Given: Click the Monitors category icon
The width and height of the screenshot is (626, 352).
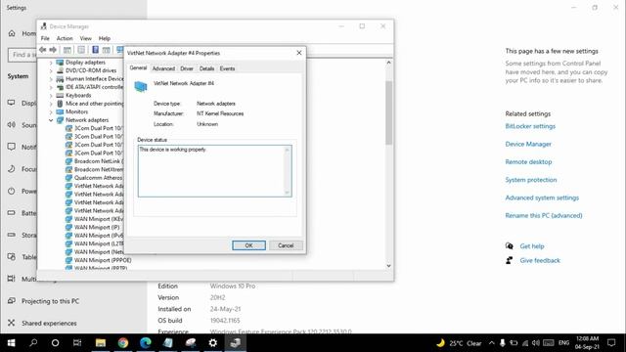Looking at the screenshot, I should pos(60,111).
